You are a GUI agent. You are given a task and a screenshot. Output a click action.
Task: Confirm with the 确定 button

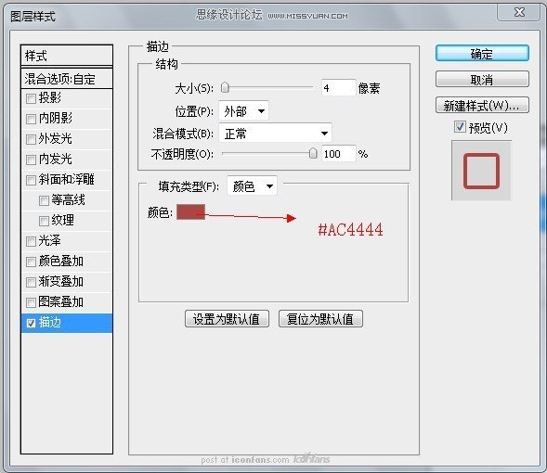482,54
